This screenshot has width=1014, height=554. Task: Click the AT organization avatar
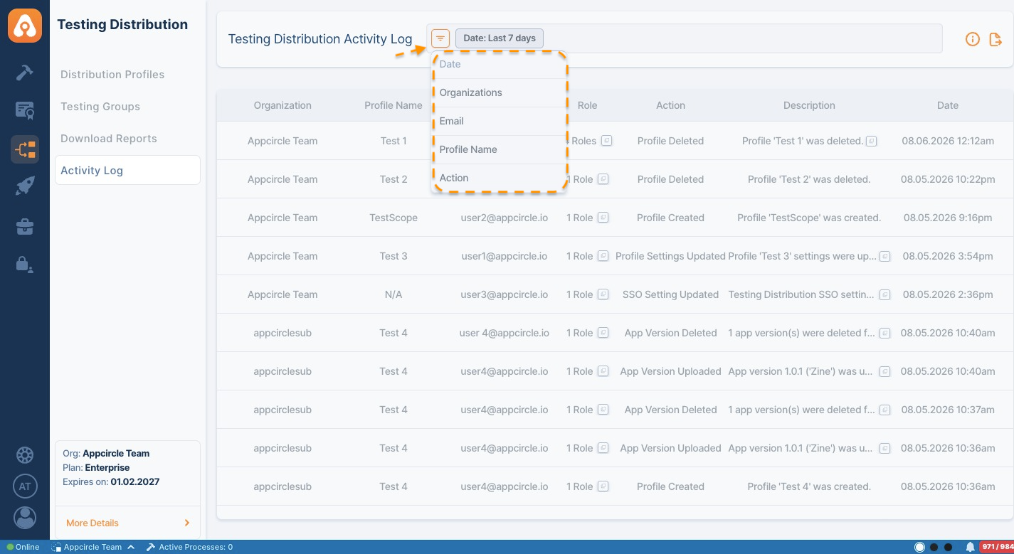point(25,486)
